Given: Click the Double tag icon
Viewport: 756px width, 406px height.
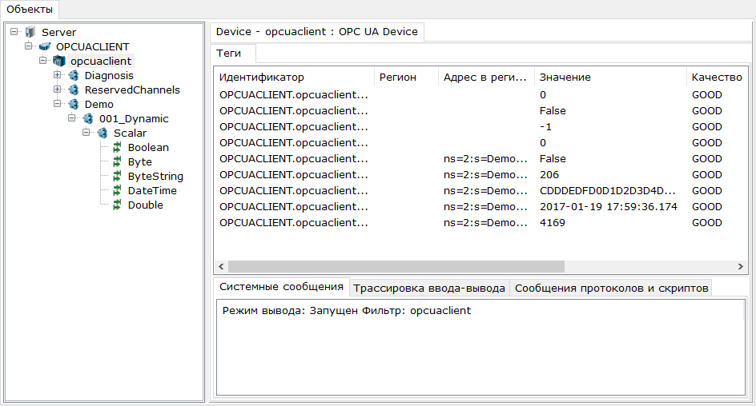Looking at the screenshot, I should pos(117,205).
